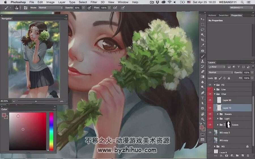The height and width of the screenshot is (159, 255).
Task: Click the lock all layers button
Action: point(229,78)
